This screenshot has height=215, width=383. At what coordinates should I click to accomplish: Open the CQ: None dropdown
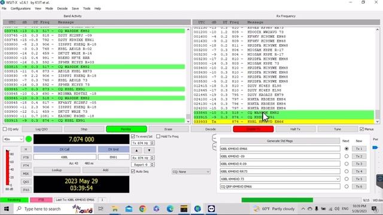tap(191, 171)
